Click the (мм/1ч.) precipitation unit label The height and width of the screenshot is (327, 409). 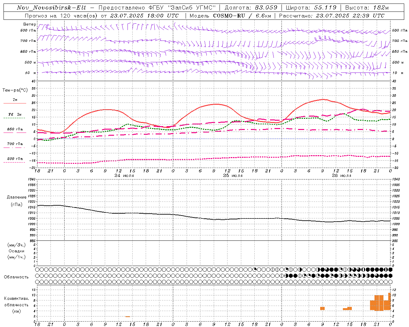(x=17, y=257)
